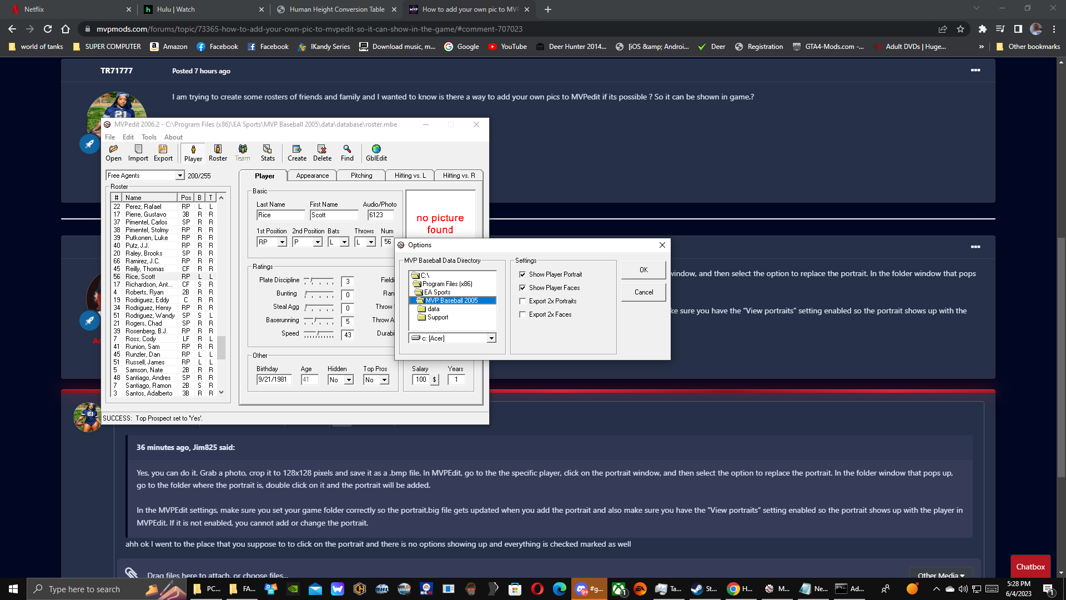Enable Export 2x Faces checkbox

[522, 314]
